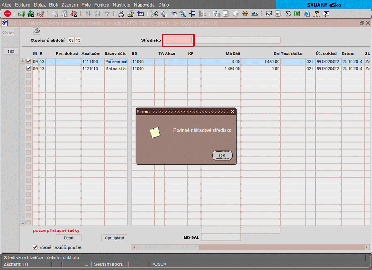372x270 pixels.
Task: Uncheck the row with account 1121010
Action: (x=28, y=68)
